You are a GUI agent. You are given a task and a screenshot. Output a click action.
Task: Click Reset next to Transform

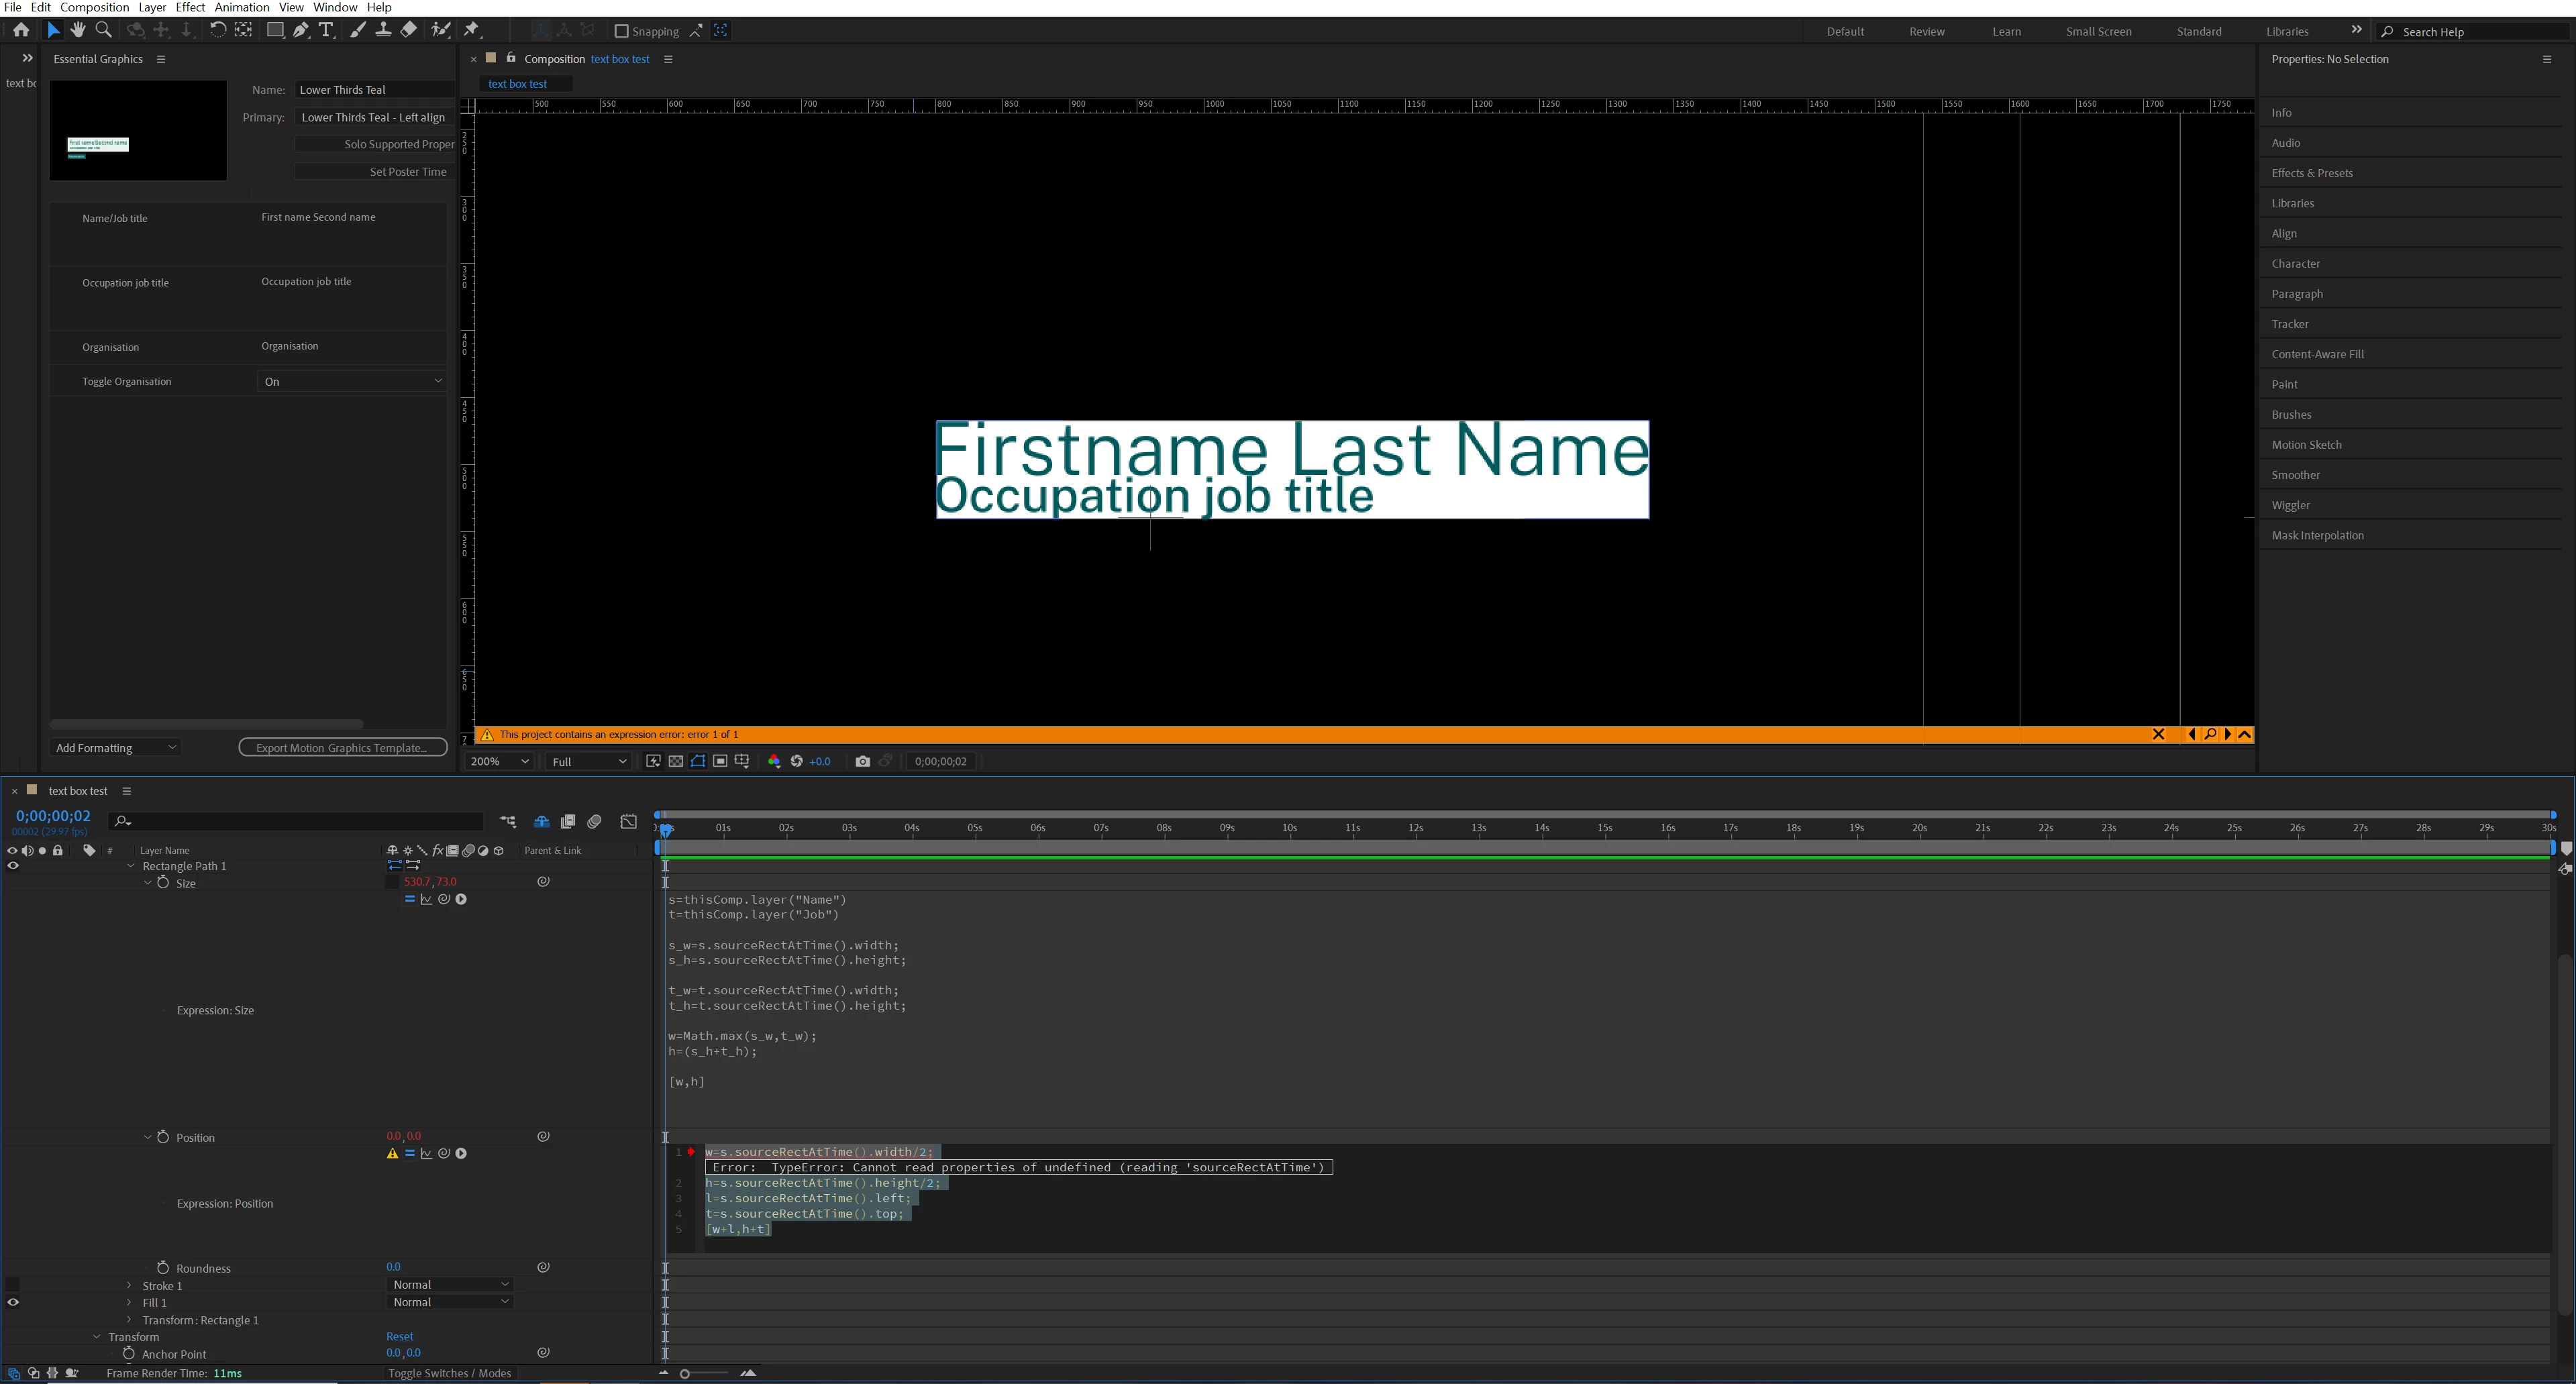tap(399, 1336)
